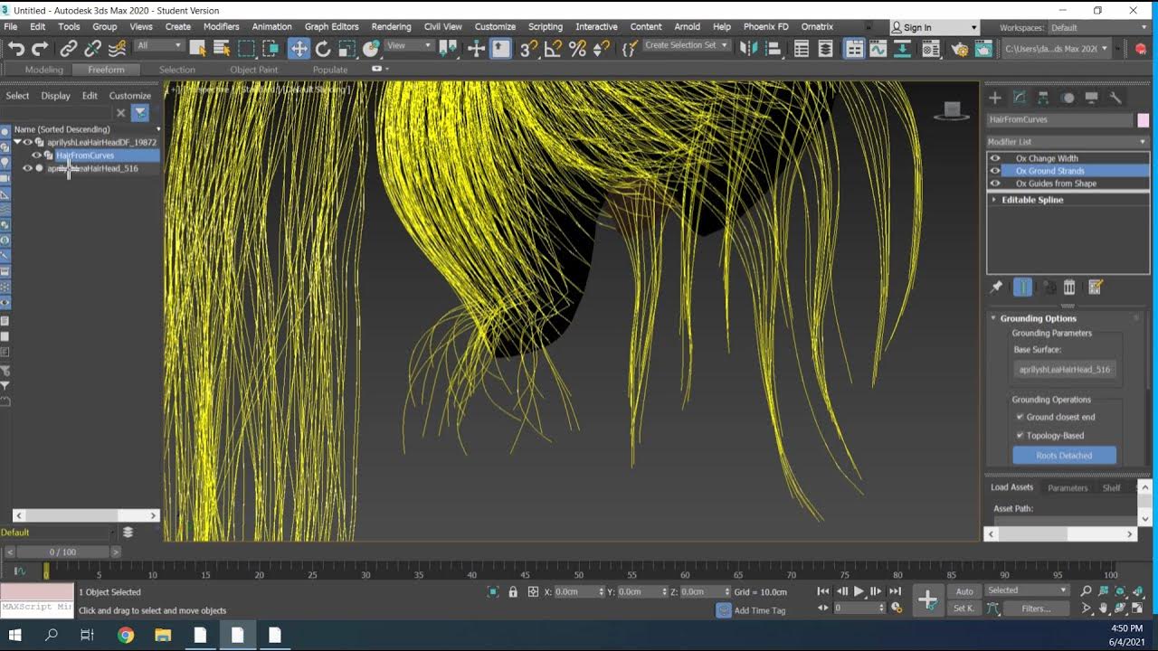Click the HairFromCurves object name field
This screenshot has width=1158, height=651.
pyautogui.click(x=1059, y=119)
